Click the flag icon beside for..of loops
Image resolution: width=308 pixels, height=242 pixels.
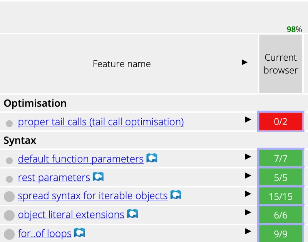point(80,233)
